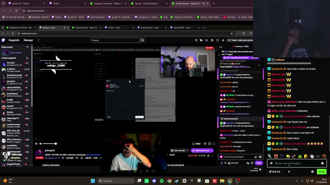Open Anaisableal channel from the sidebar
This screenshot has width=330, height=185.
point(15,95)
